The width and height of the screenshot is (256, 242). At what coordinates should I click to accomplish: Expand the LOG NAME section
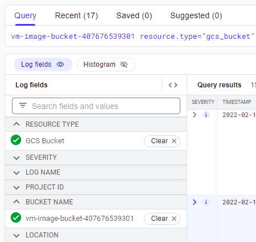(96, 172)
